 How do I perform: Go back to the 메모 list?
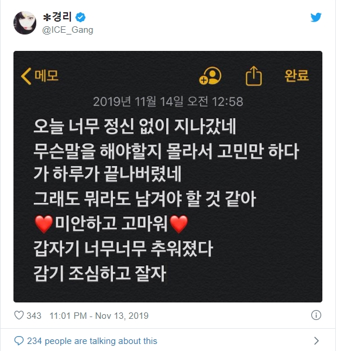click(46, 75)
